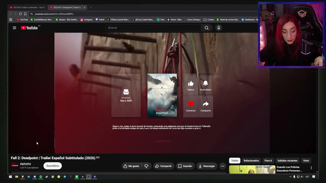Go to the YouTube home logo

click(x=29, y=28)
